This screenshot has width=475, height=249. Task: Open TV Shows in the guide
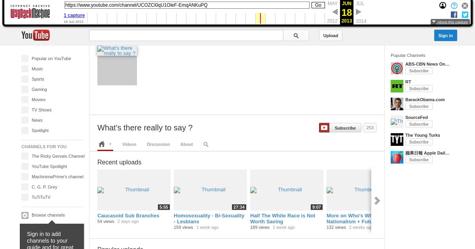coord(42,110)
